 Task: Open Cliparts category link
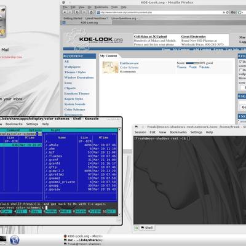click(70, 88)
